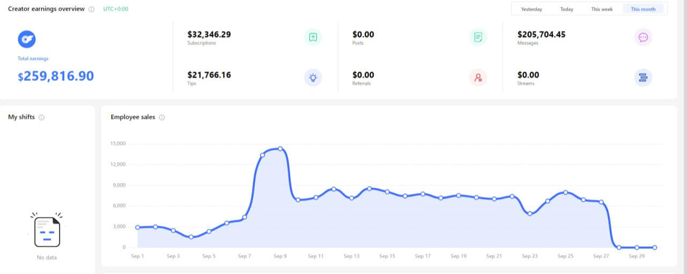Click the Streams icon

click(643, 78)
